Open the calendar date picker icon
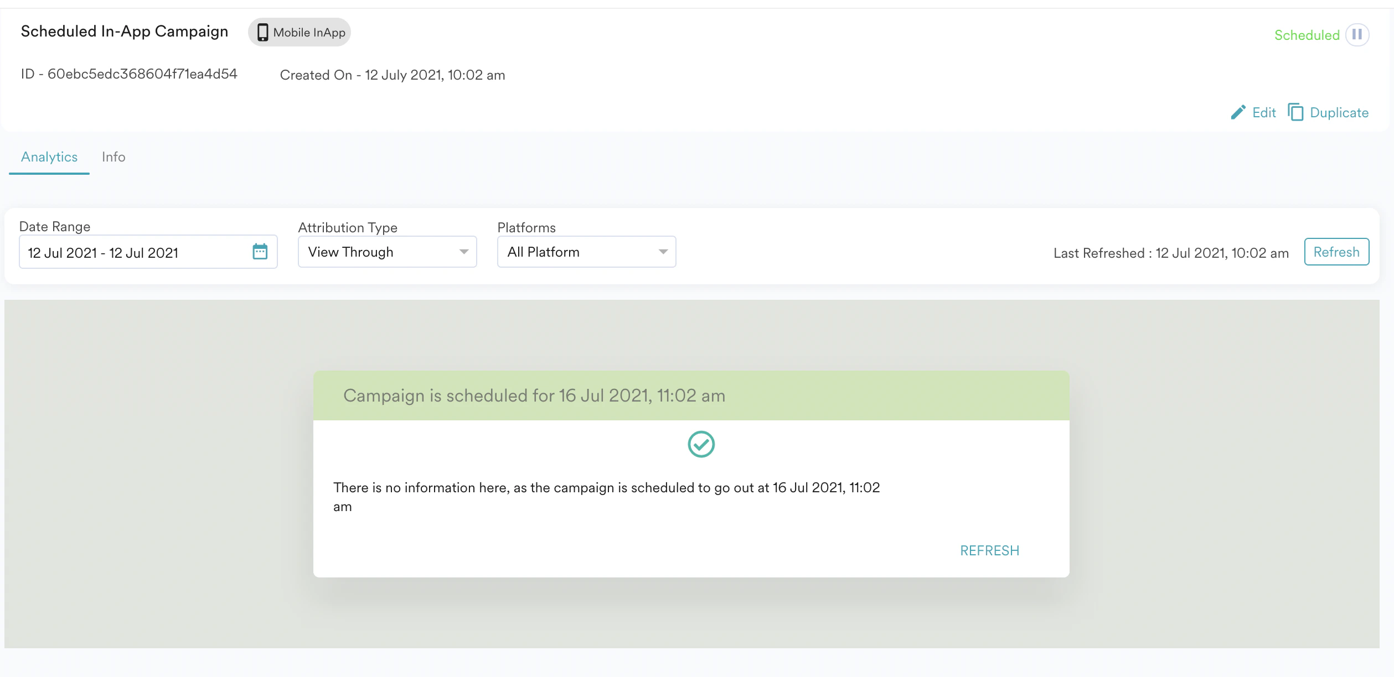The height and width of the screenshot is (677, 1394). tap(260, 252)
